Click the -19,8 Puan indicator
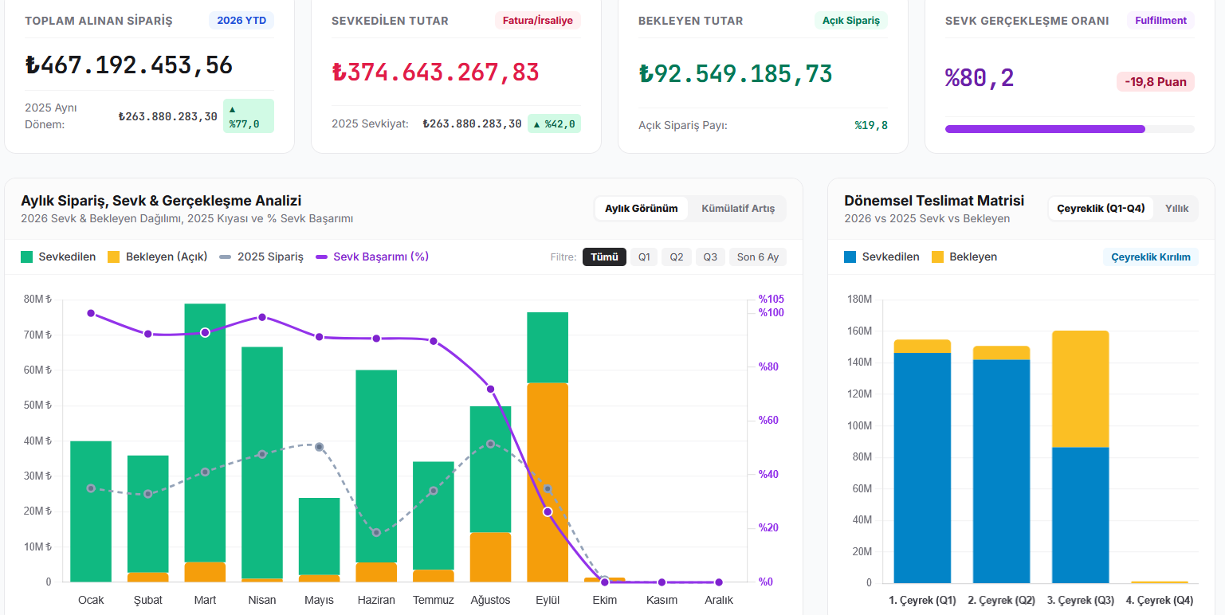 point(1156,81)
